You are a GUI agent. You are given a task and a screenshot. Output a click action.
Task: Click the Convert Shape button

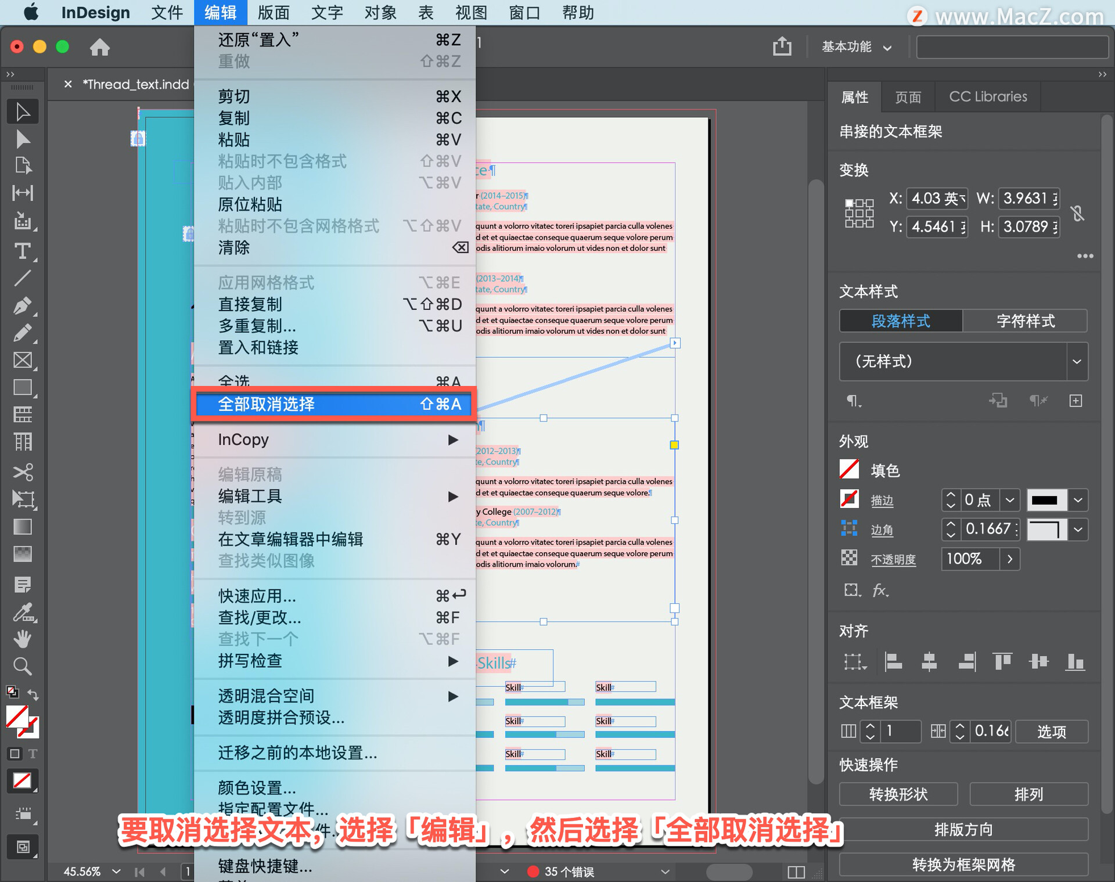tap(898, 794)
